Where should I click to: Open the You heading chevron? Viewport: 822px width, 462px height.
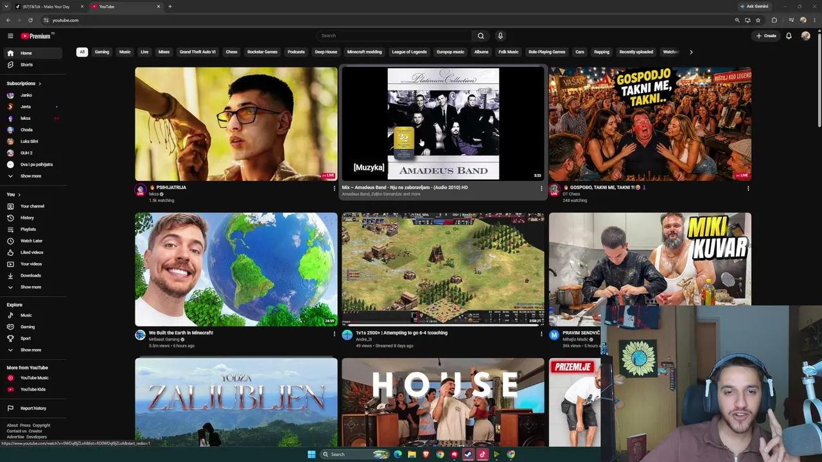[x=19, y=194]
